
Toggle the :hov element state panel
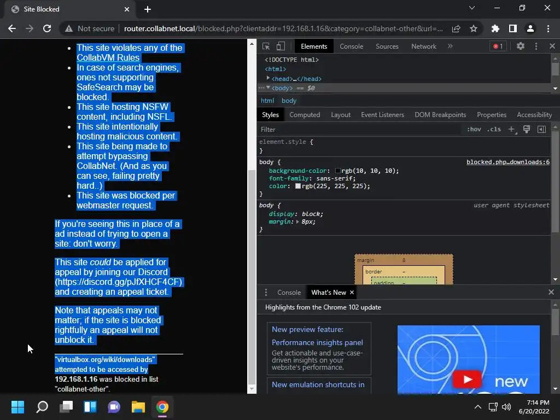coord(474,129)
